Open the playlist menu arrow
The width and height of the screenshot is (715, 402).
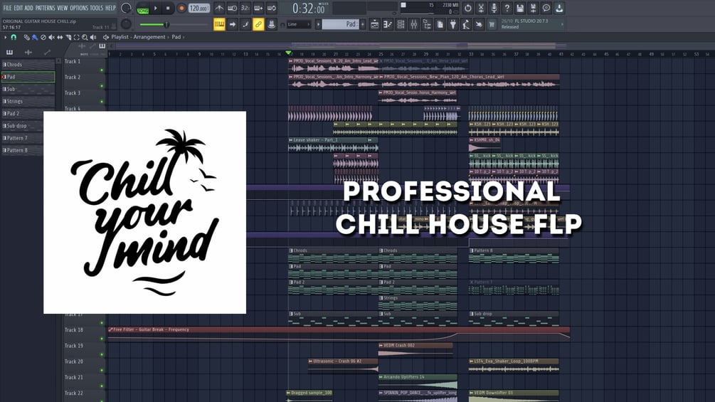(5, 37)
